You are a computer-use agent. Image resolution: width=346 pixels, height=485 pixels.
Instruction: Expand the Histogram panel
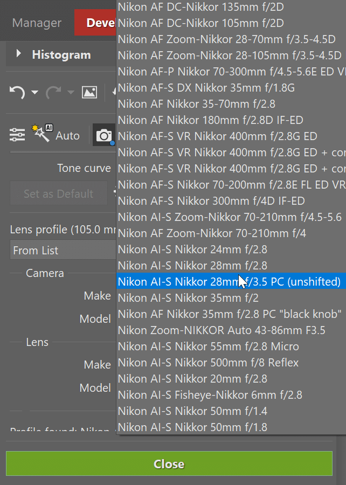pyautogui.click(x=19, y=54)
